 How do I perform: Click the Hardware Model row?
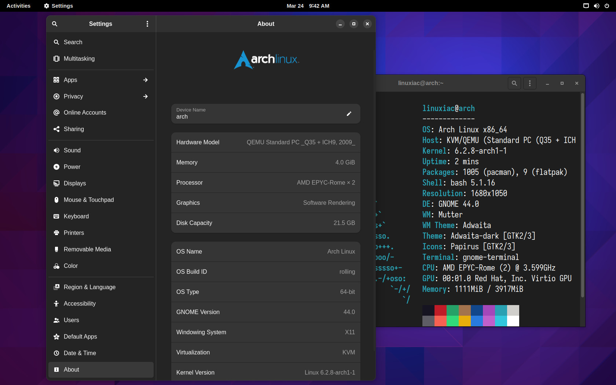pos(266,142)
